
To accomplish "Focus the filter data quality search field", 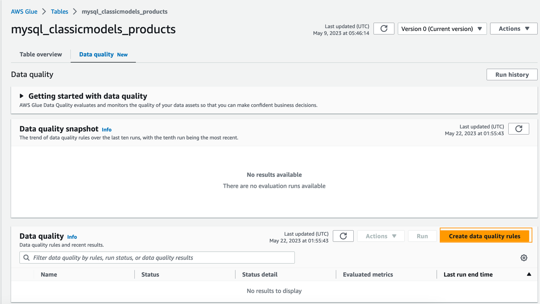I will click(162, 258).
